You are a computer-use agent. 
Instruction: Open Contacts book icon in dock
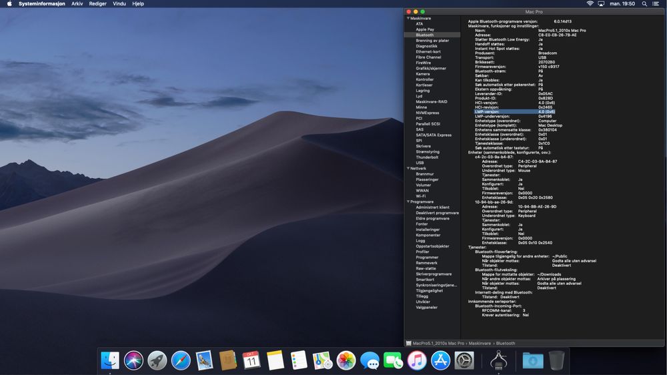pos(228,360)
